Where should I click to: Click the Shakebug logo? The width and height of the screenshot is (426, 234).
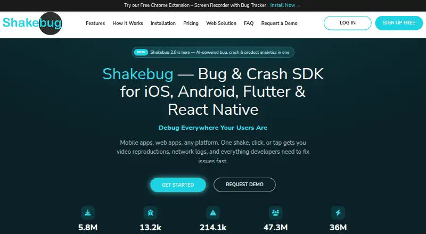pyautogui.click(x=32, y=23)
